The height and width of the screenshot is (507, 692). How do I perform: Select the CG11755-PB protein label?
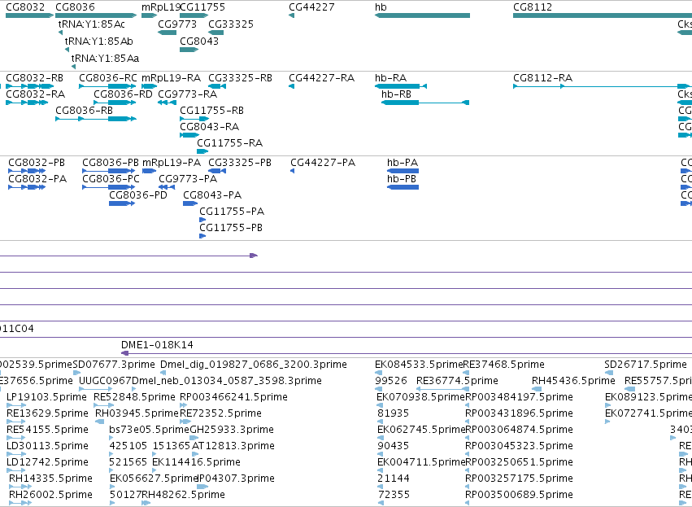tap(231, 228)
